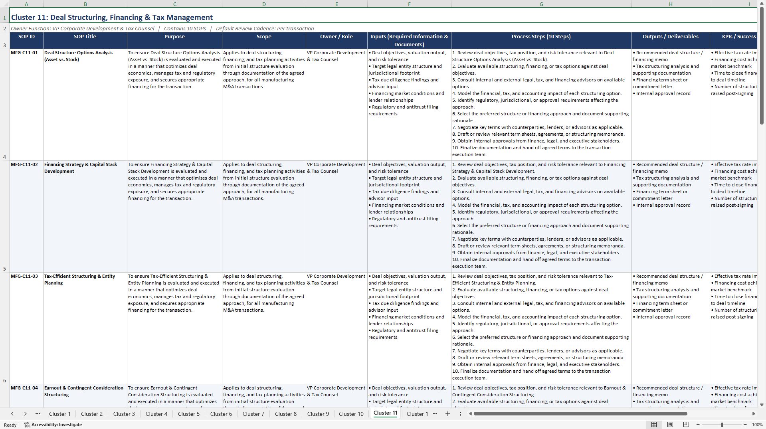Zoom out with minus button

(698, 425)
